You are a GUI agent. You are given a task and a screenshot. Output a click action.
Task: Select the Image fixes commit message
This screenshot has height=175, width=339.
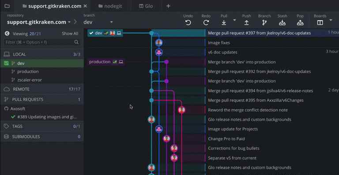click(219, 43)
